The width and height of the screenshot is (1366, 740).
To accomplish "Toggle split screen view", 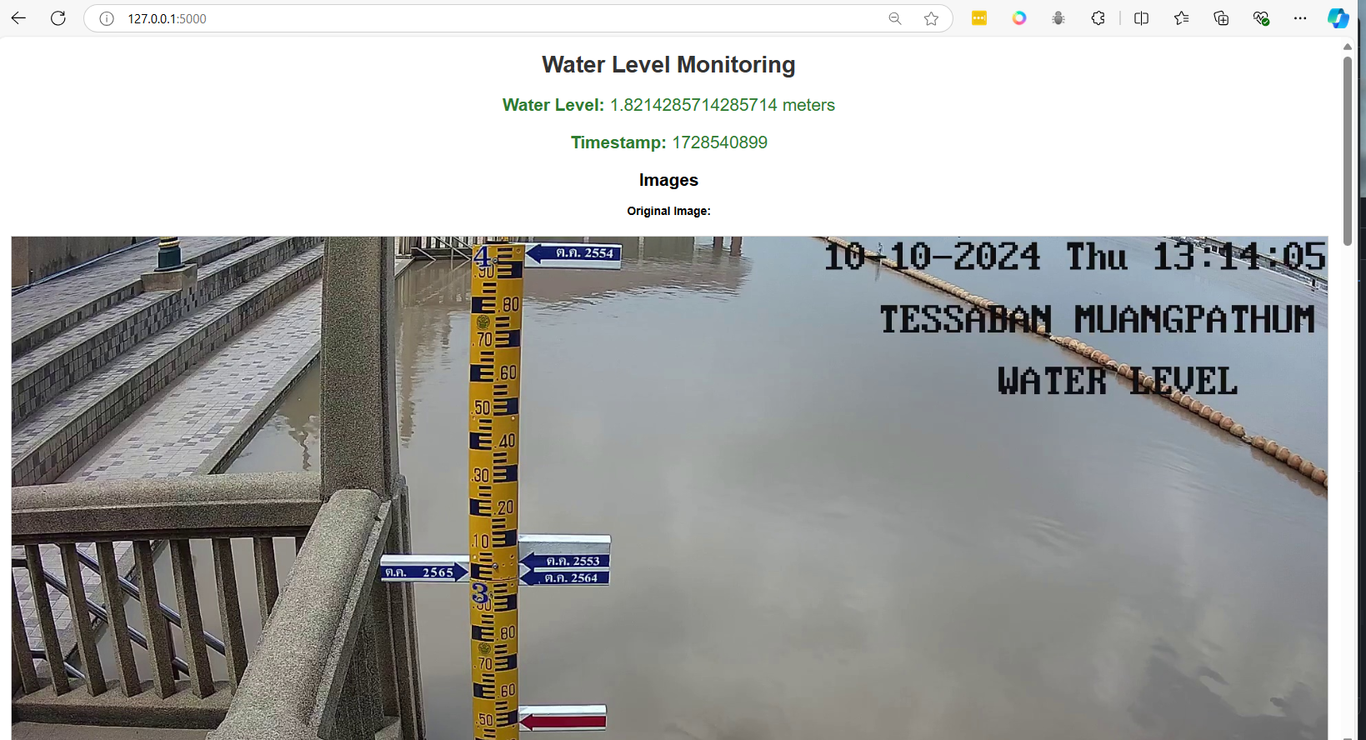I will coord(1142,18).
